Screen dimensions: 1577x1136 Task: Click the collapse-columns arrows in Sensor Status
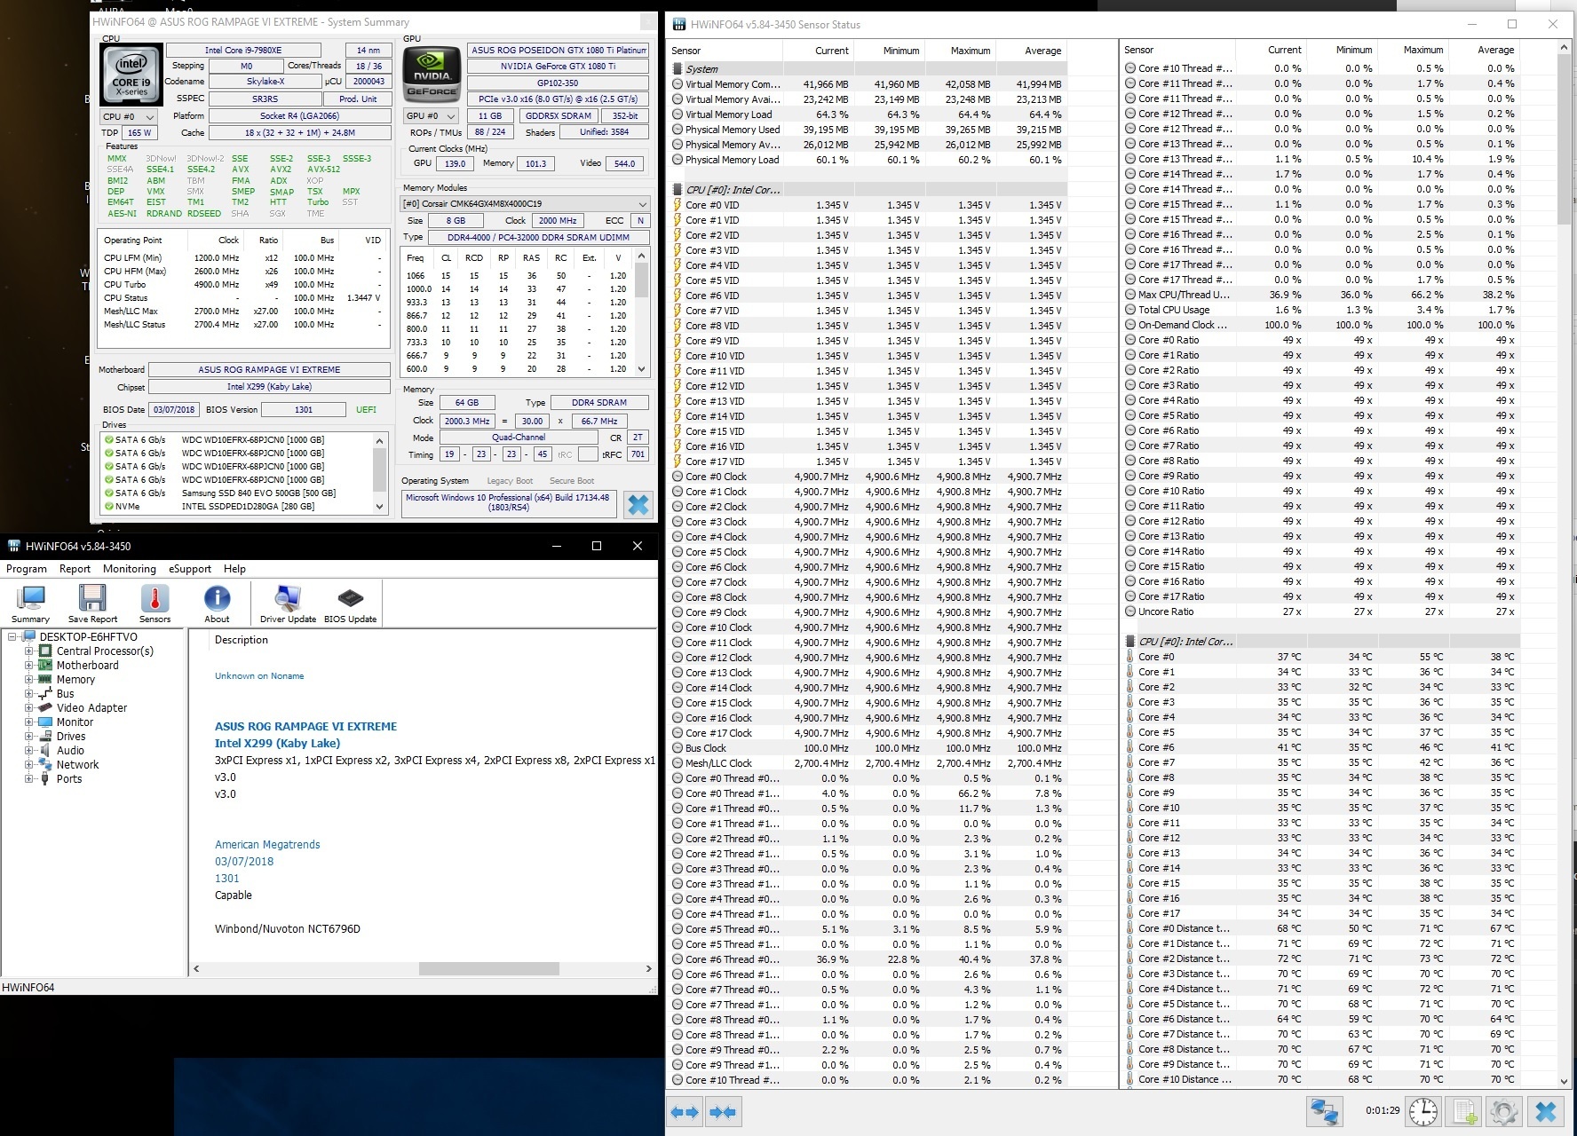pos(723,1112)
